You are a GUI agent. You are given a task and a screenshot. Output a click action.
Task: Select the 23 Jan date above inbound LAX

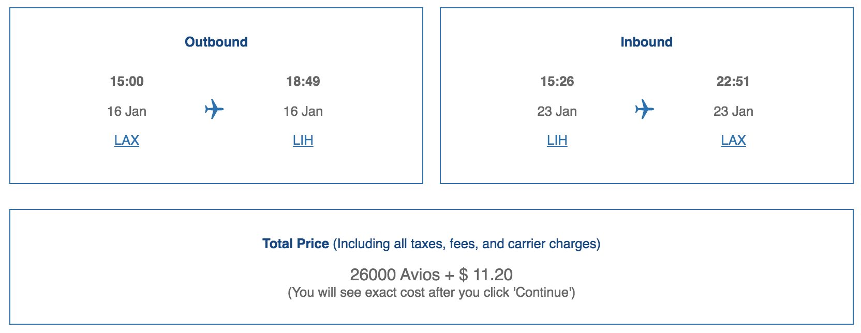tap(733, 111)
